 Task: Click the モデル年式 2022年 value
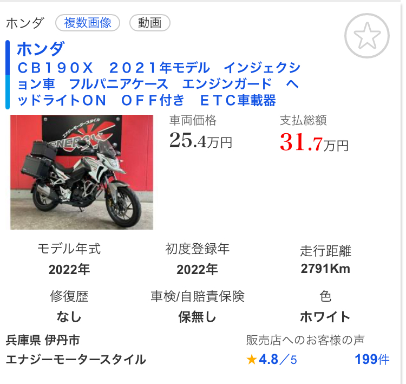tap(69, 270)
